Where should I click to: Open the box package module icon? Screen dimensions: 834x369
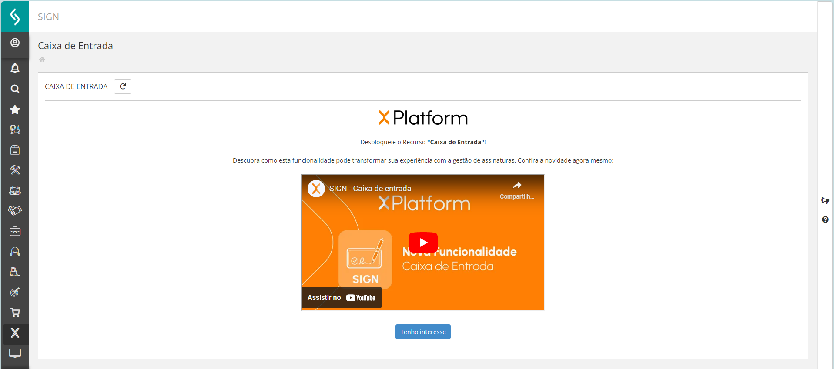coord(15,150)
